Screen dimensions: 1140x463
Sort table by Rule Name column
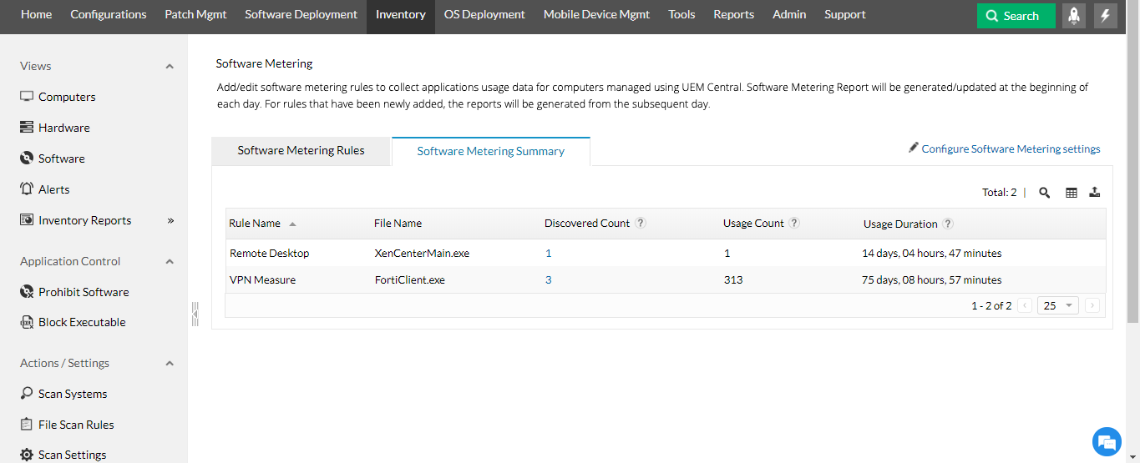point(255,224)
